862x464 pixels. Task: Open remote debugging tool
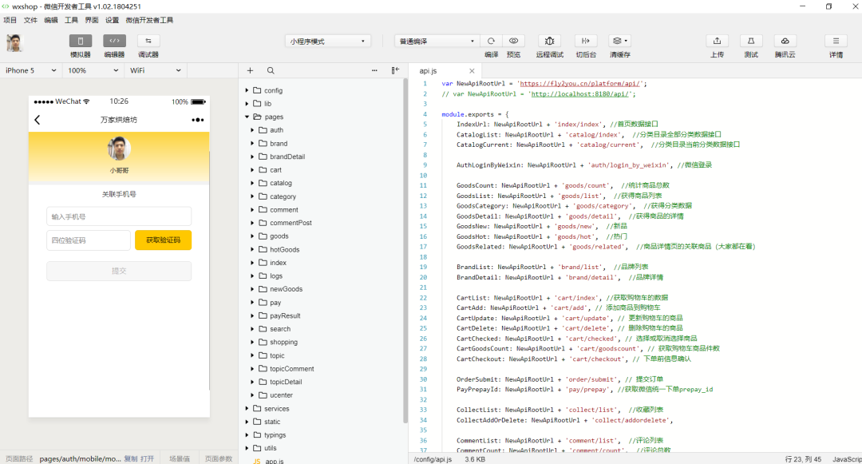coord(549,41)
